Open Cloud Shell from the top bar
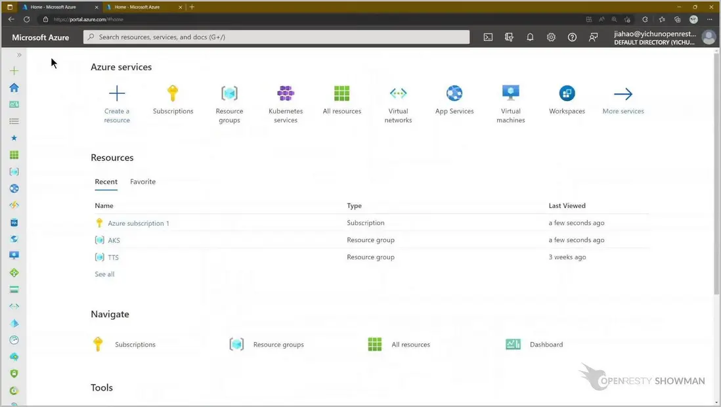 (488, 37)
